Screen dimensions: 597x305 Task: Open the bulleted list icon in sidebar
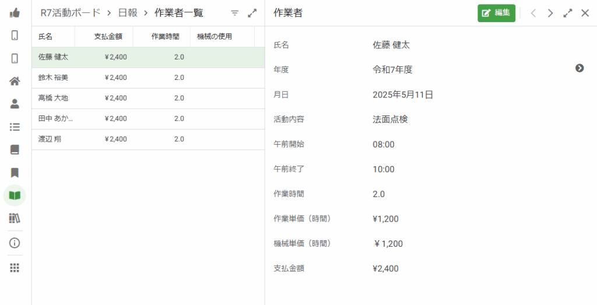[x=15, y=127]
